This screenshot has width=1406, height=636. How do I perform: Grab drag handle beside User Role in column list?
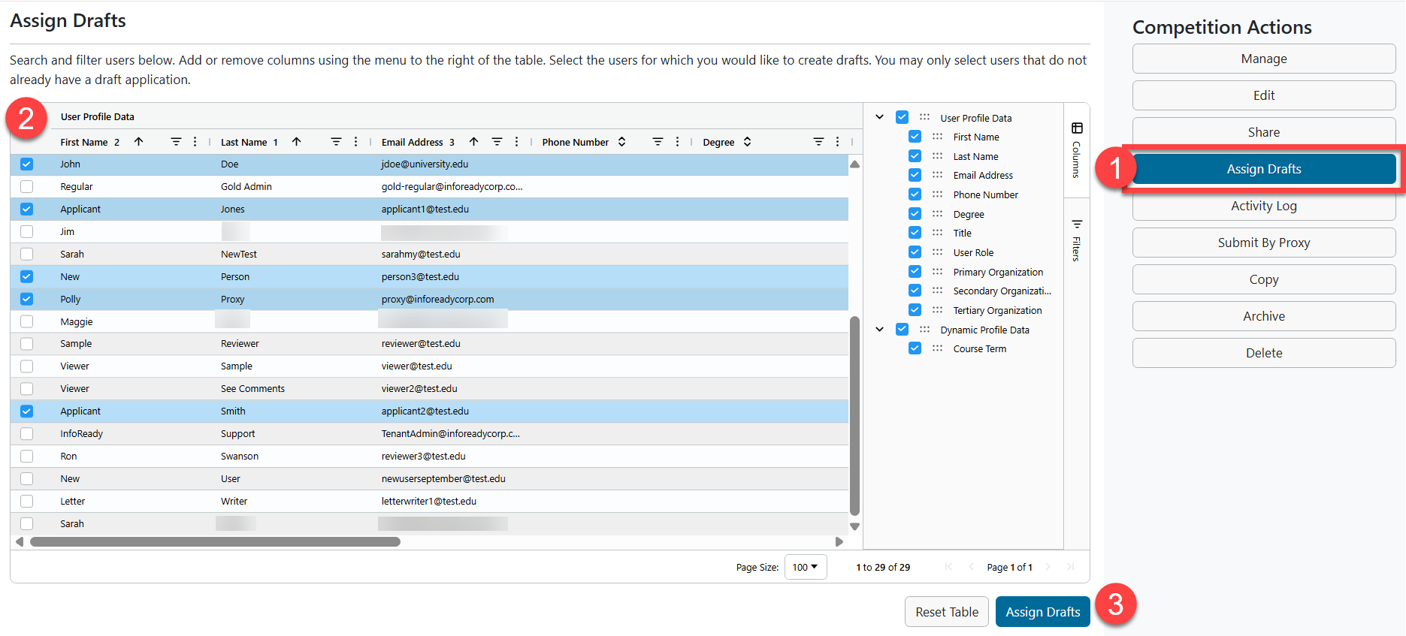tap(937, 252)
